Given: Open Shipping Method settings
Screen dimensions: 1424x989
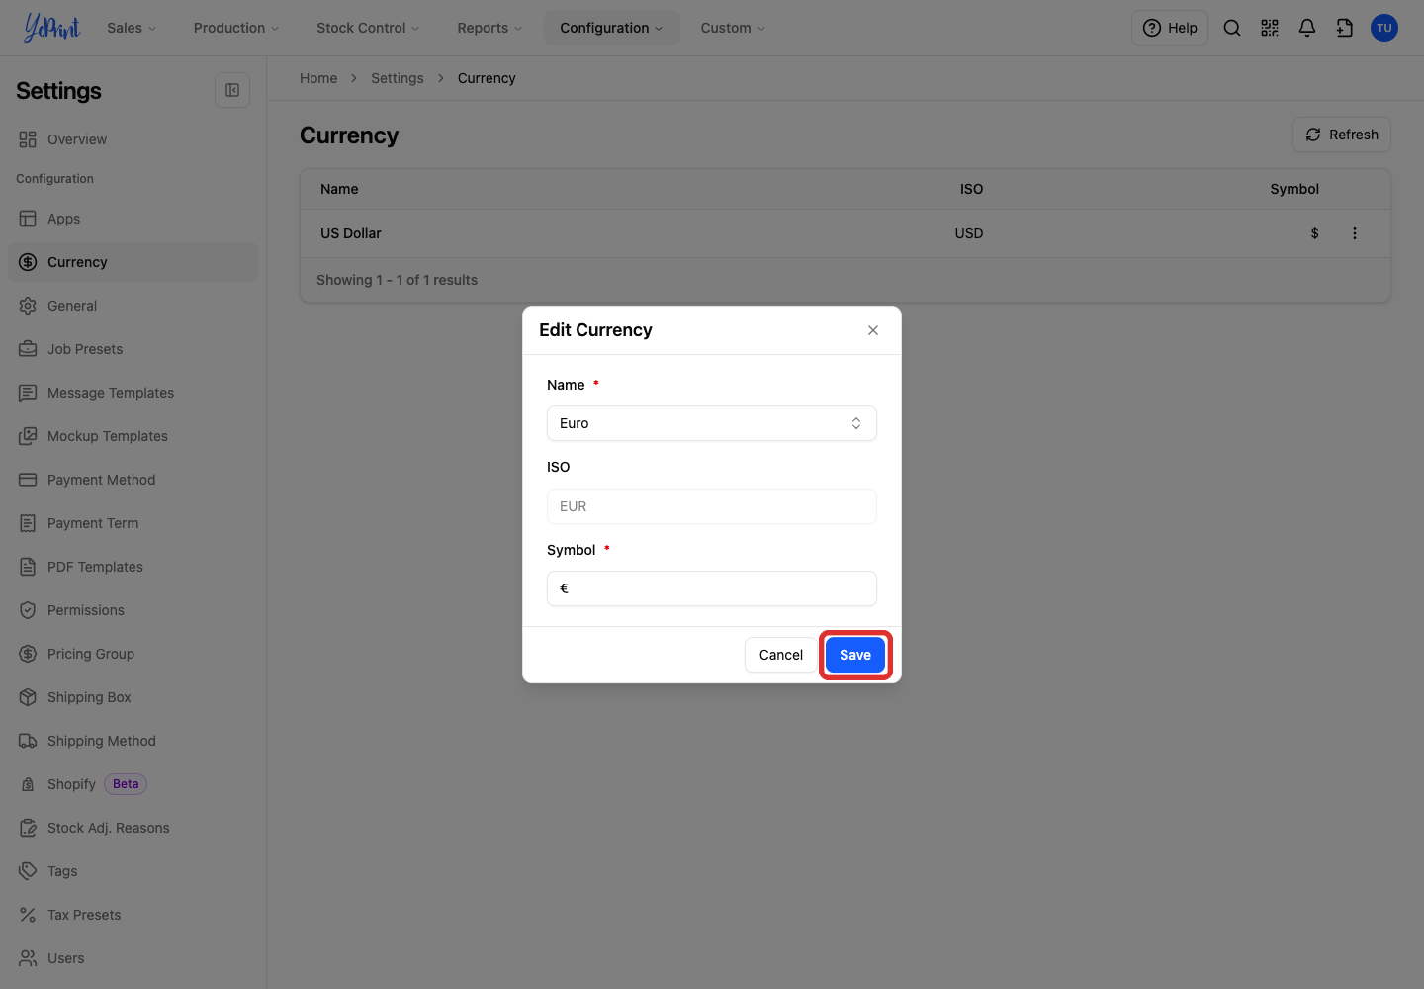Looking at the screenshot, I should [x=133, y=741].
